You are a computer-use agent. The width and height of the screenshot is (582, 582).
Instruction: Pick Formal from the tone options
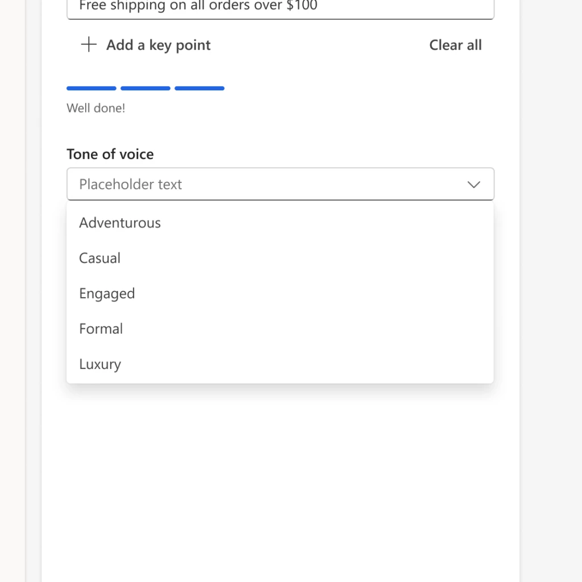tap(101, 329)
